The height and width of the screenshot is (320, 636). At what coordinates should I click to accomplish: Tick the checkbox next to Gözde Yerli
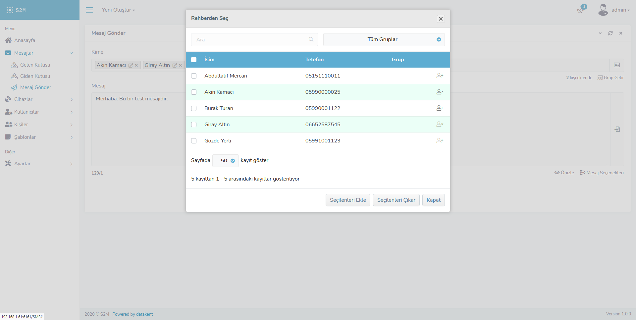click(x=194, y=141)
